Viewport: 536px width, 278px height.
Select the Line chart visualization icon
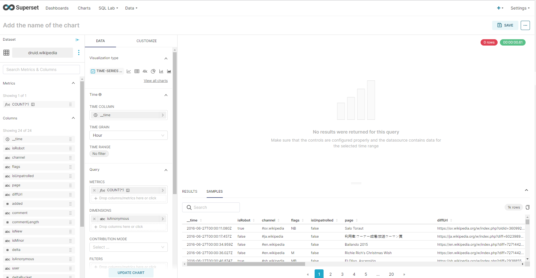pyautogui.click(x=129, y=71)
